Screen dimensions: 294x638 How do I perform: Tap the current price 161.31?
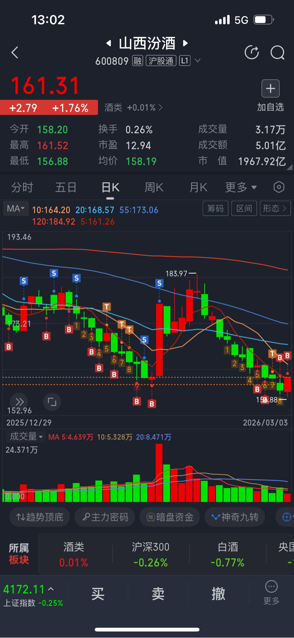click(45, 86)
